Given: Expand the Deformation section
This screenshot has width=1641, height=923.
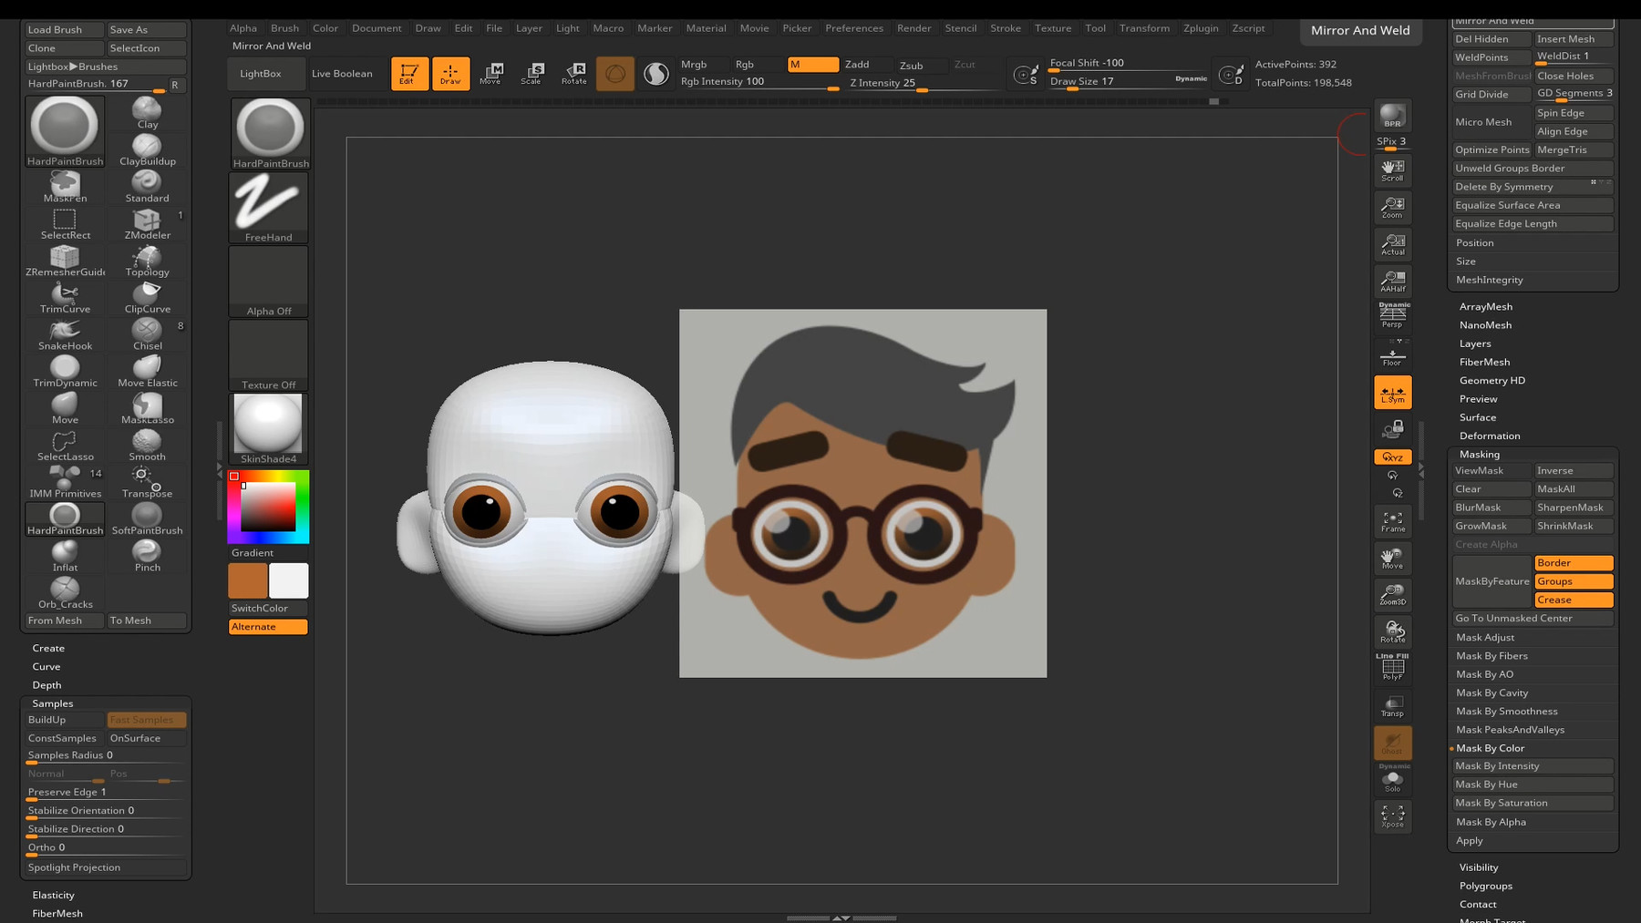Looking at the screenshot, I should click(1490, 436).
